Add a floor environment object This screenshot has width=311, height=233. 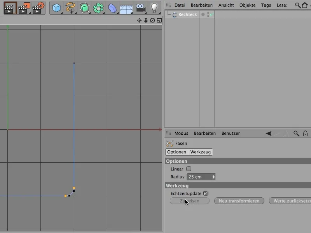(x=126, y=8)
